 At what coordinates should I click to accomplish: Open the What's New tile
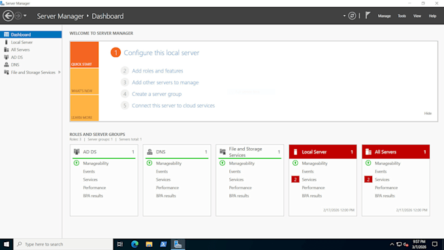(x=84, y=81)
